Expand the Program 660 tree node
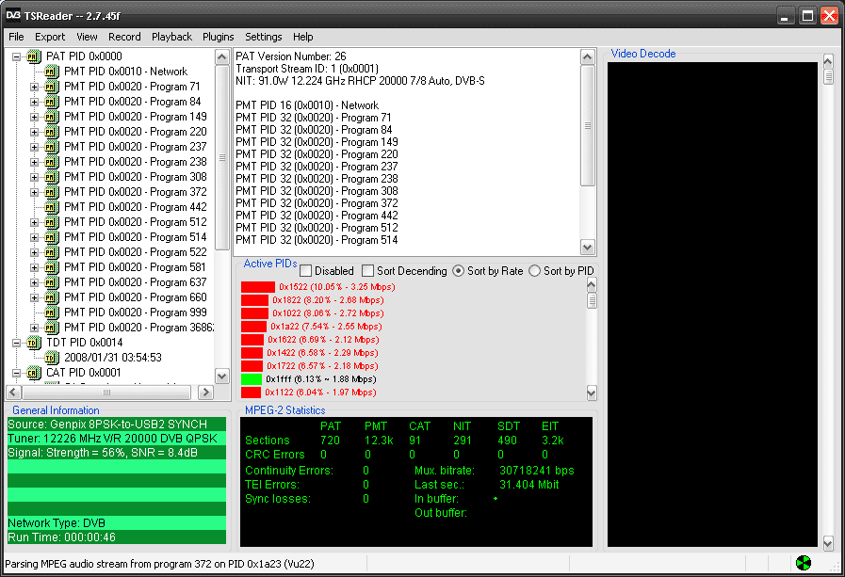This screenshot has width=845, height=577. [x=34, y=297]
